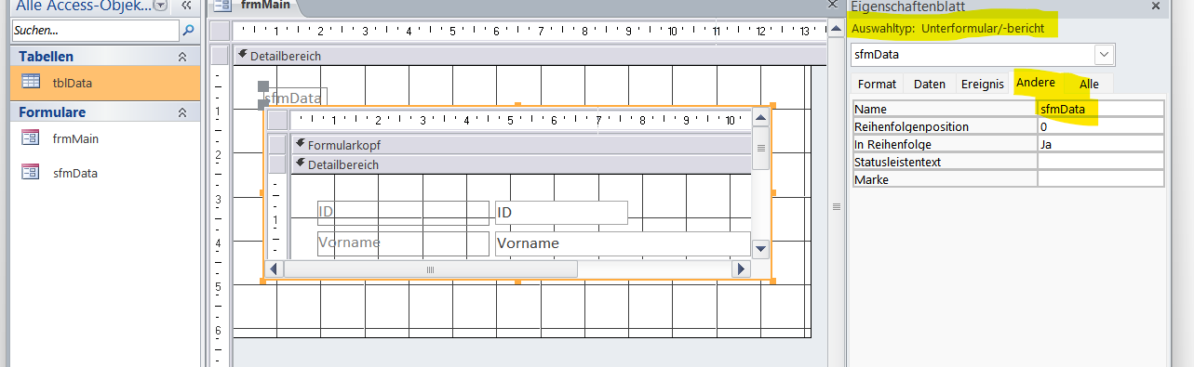This screenshot has width=1194, height=367.
Task: Click the main Detailbereich section bar
Action: [530, 56]
